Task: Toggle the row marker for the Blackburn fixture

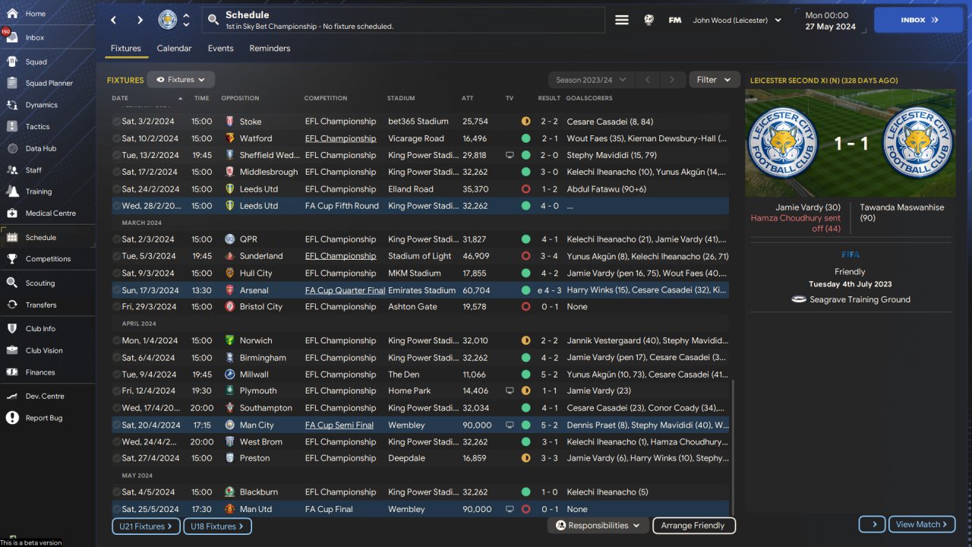Action: (x=116, y=492)
